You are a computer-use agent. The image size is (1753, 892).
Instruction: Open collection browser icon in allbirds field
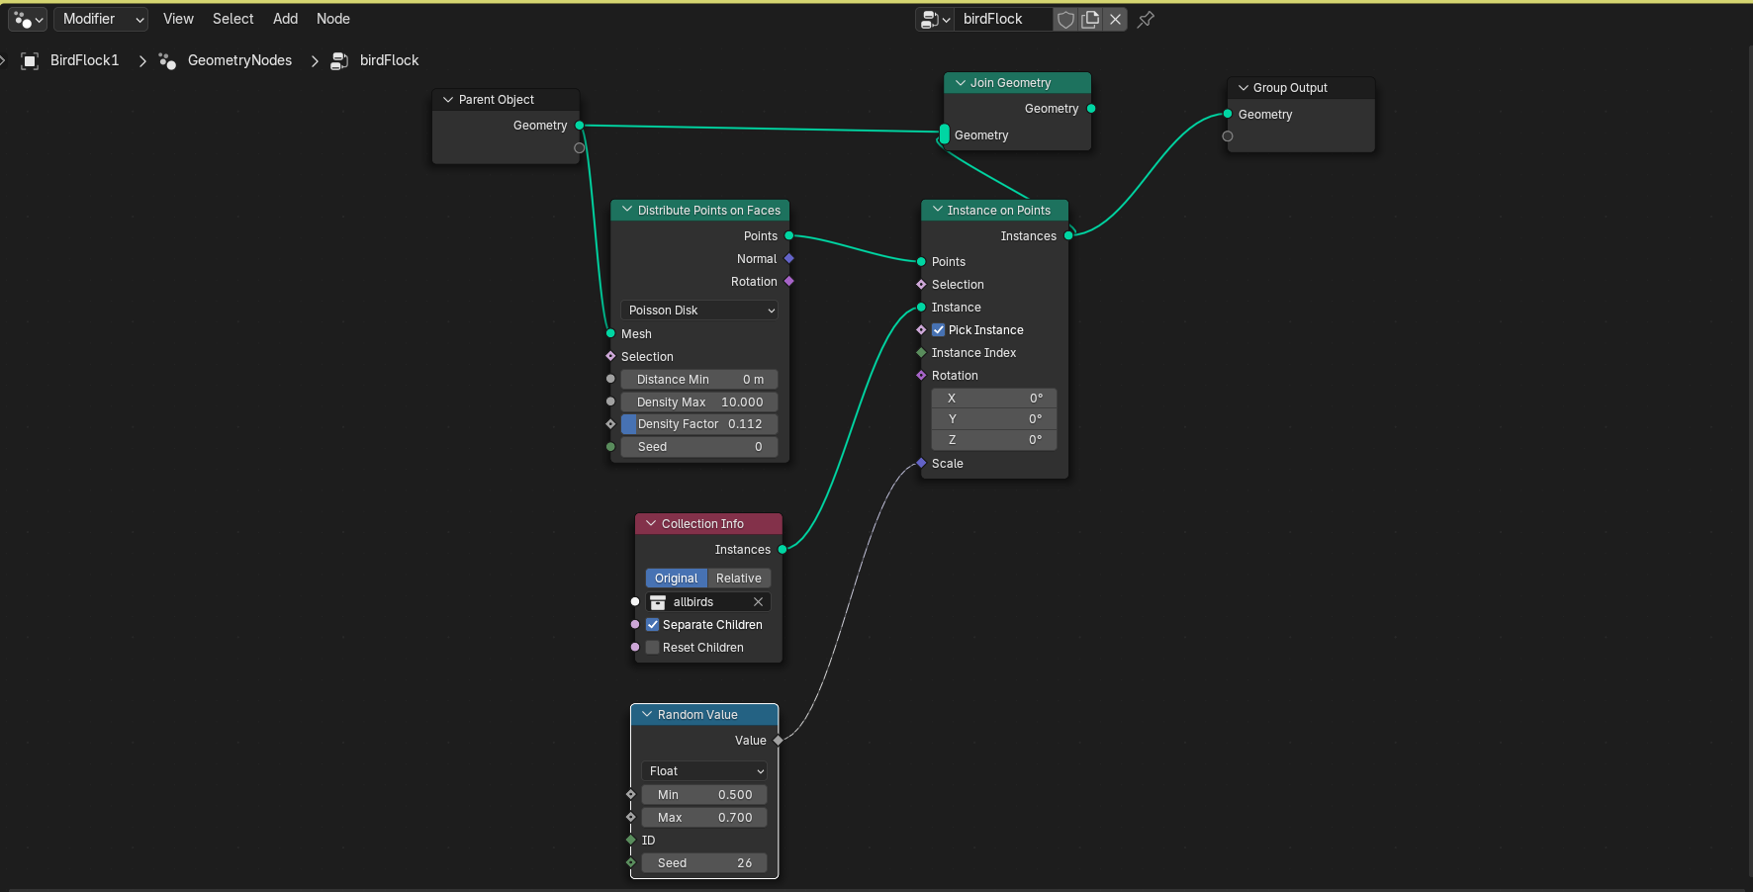pos(659,601)
